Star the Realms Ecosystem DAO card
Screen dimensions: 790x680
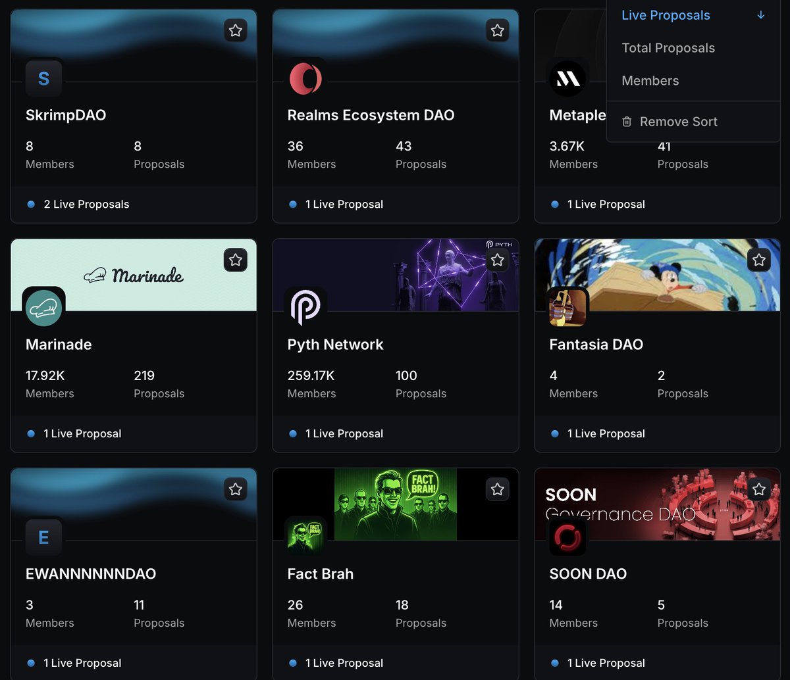pos(498,30)
